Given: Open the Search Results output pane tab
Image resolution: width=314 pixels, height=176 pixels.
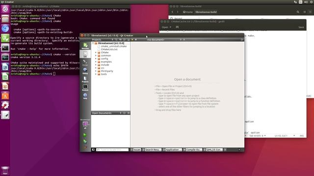Looking at the screenshot, I should [152, 150].
